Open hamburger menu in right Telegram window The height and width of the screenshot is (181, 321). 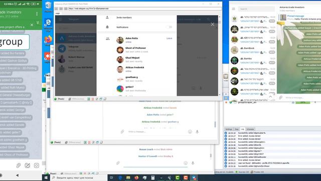[x=233, y=9]
